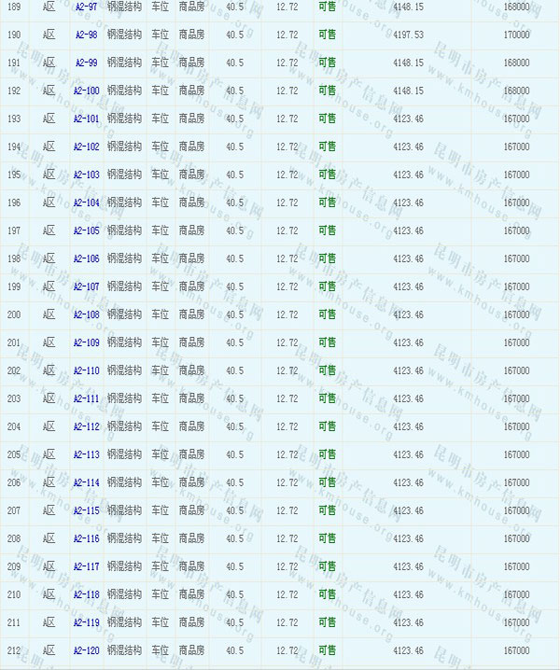Open the A2-110 unit link
The height and width of the screenshot is (670, 560).
click(x=86, y=370)
